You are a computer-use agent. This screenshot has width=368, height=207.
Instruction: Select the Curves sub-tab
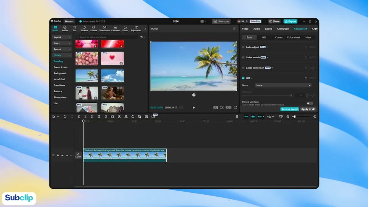tap(279, 37)
